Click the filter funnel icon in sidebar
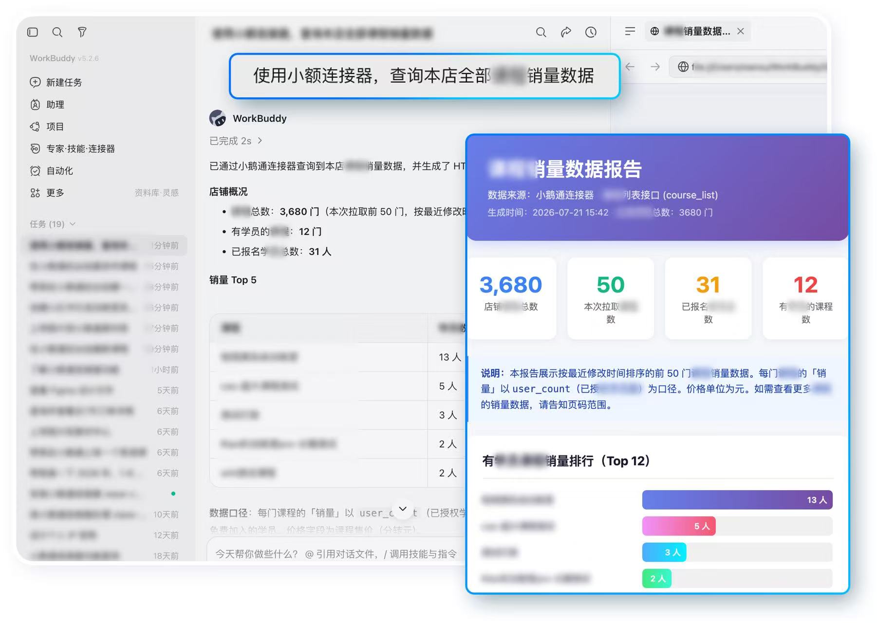 tap(82, 32)
